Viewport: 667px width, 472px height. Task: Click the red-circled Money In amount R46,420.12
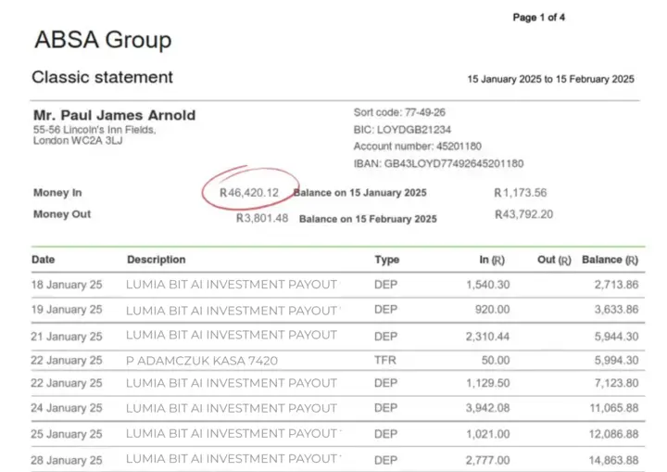pos(249,192)
